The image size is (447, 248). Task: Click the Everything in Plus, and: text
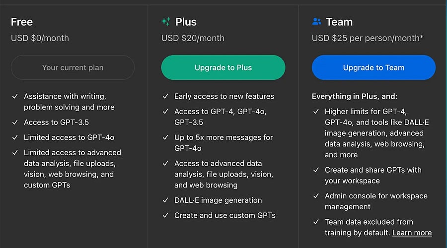355,96
